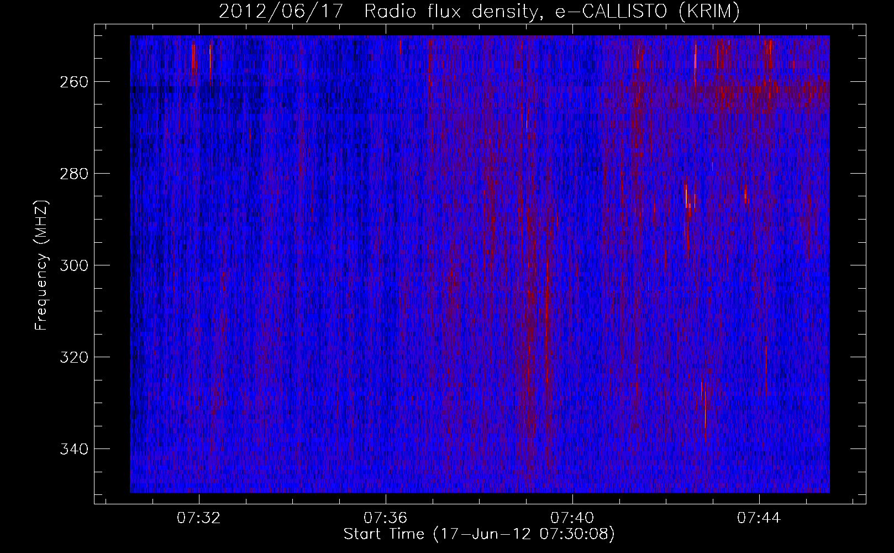Click the 300 frequency tick label

[x=73, y=265]
